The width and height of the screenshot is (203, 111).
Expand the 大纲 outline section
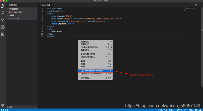point(22,107)
